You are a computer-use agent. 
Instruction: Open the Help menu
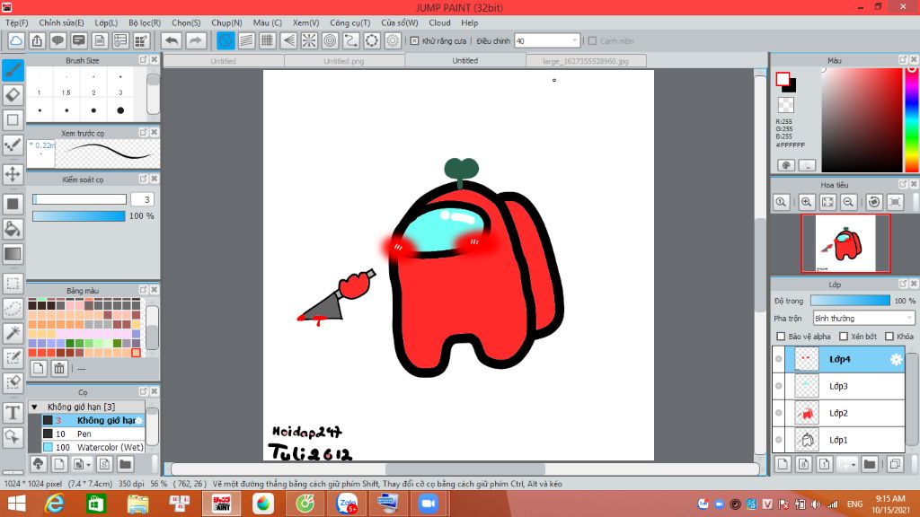point(469,22)
